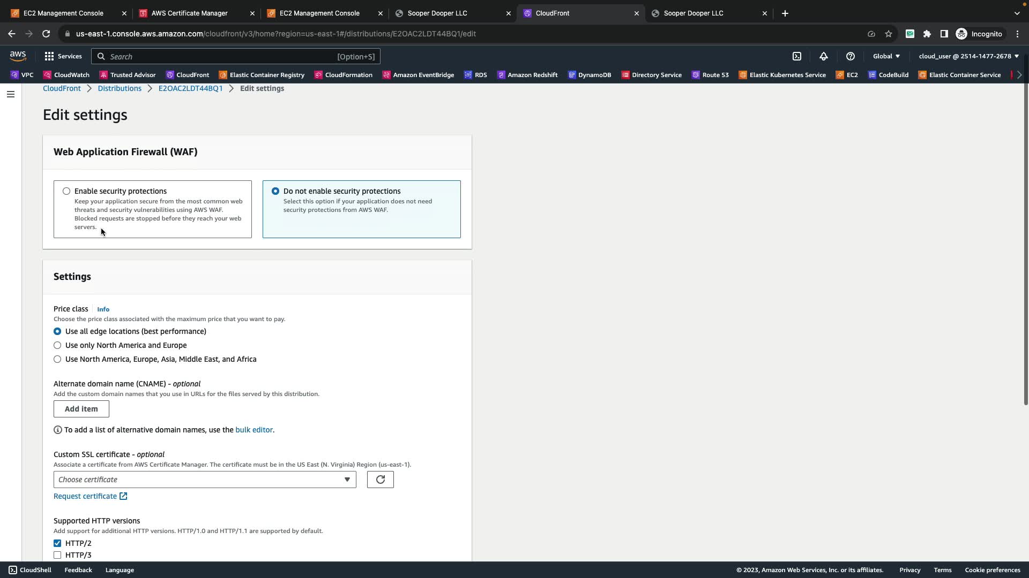
Task: Expand the Global region selector
Action: coord(886,56)
